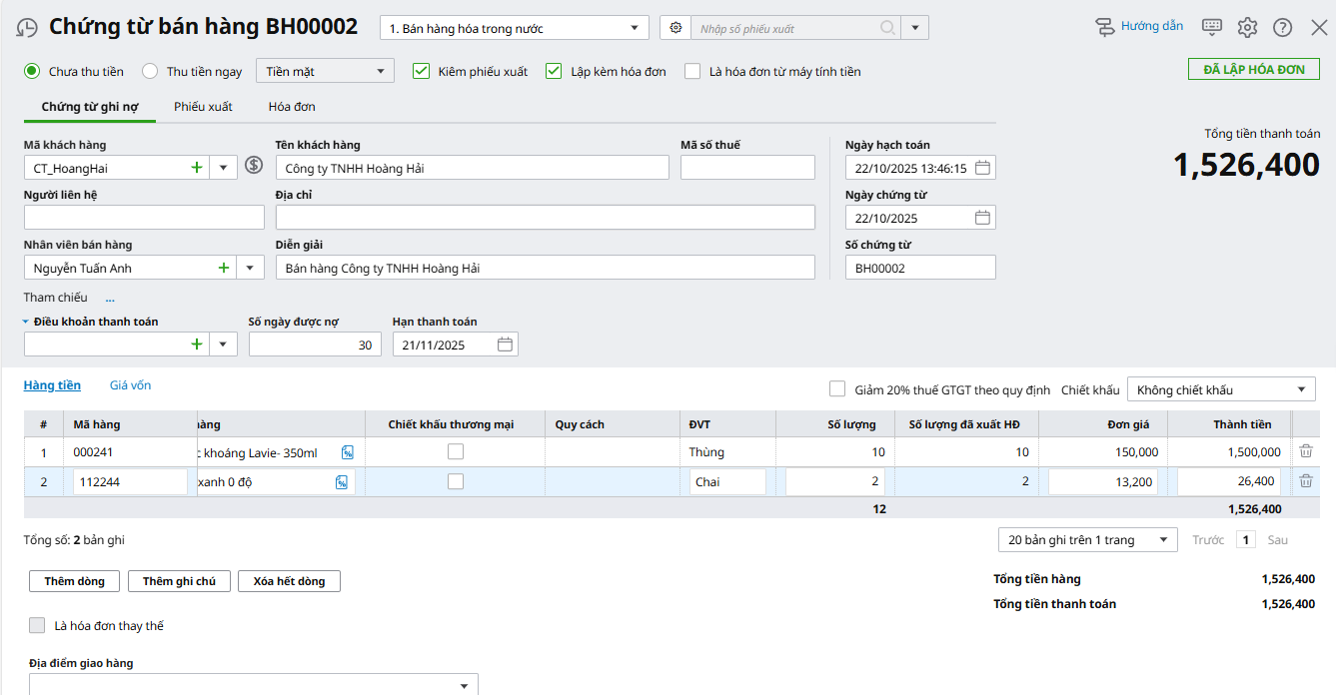The height and width of the screenshot is (695, 1336).
Task: Click search icon in Nhập số phiếu xuất
Action: (x=887, y=28)
